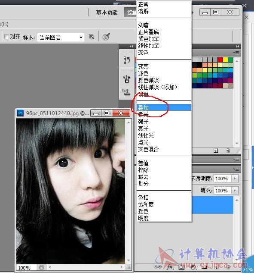Pick the yellow swatch in the Swatches top row
254x273 pixels.
click(x=225, y=60)
